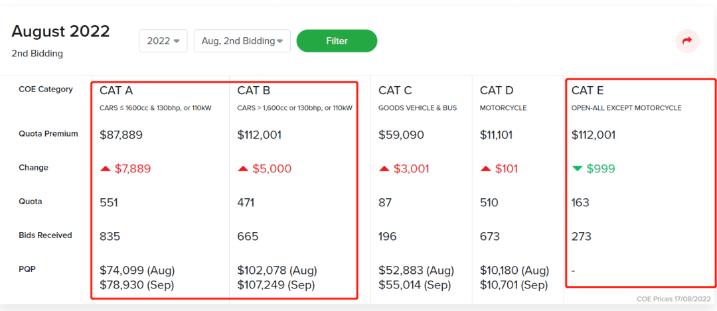The height and width of the screenshot is (311, 717).
Task: Click the red up arrow in CAT A
Action: [x=105, y=168]
